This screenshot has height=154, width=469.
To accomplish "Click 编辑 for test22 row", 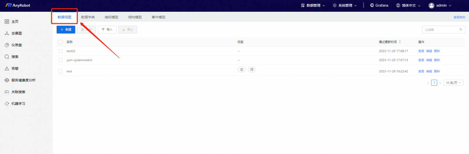I will 429,51.
